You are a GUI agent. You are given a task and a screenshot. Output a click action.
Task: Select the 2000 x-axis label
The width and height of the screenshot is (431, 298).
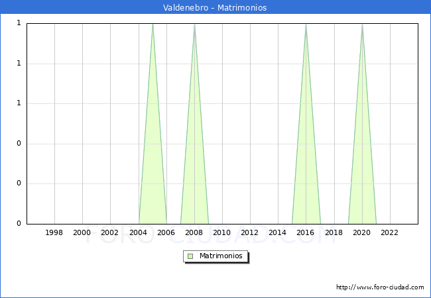(82, 232)
